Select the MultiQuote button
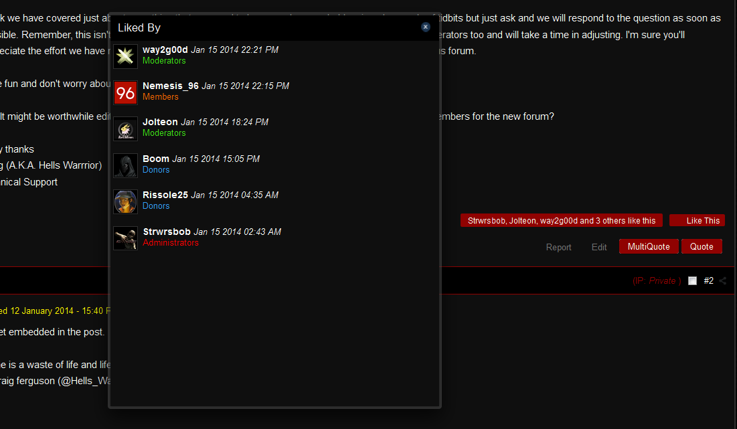This screenshot has height=429, width=737. [649, 246]
